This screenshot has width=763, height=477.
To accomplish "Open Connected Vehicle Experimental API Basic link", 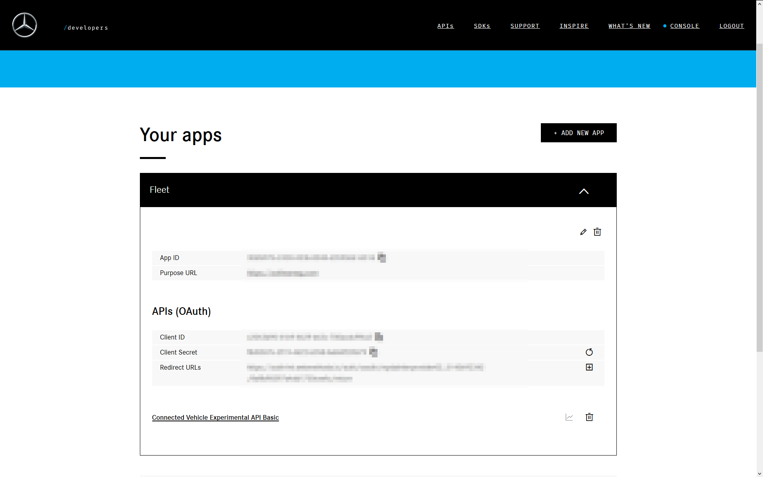I will [215, 417].
